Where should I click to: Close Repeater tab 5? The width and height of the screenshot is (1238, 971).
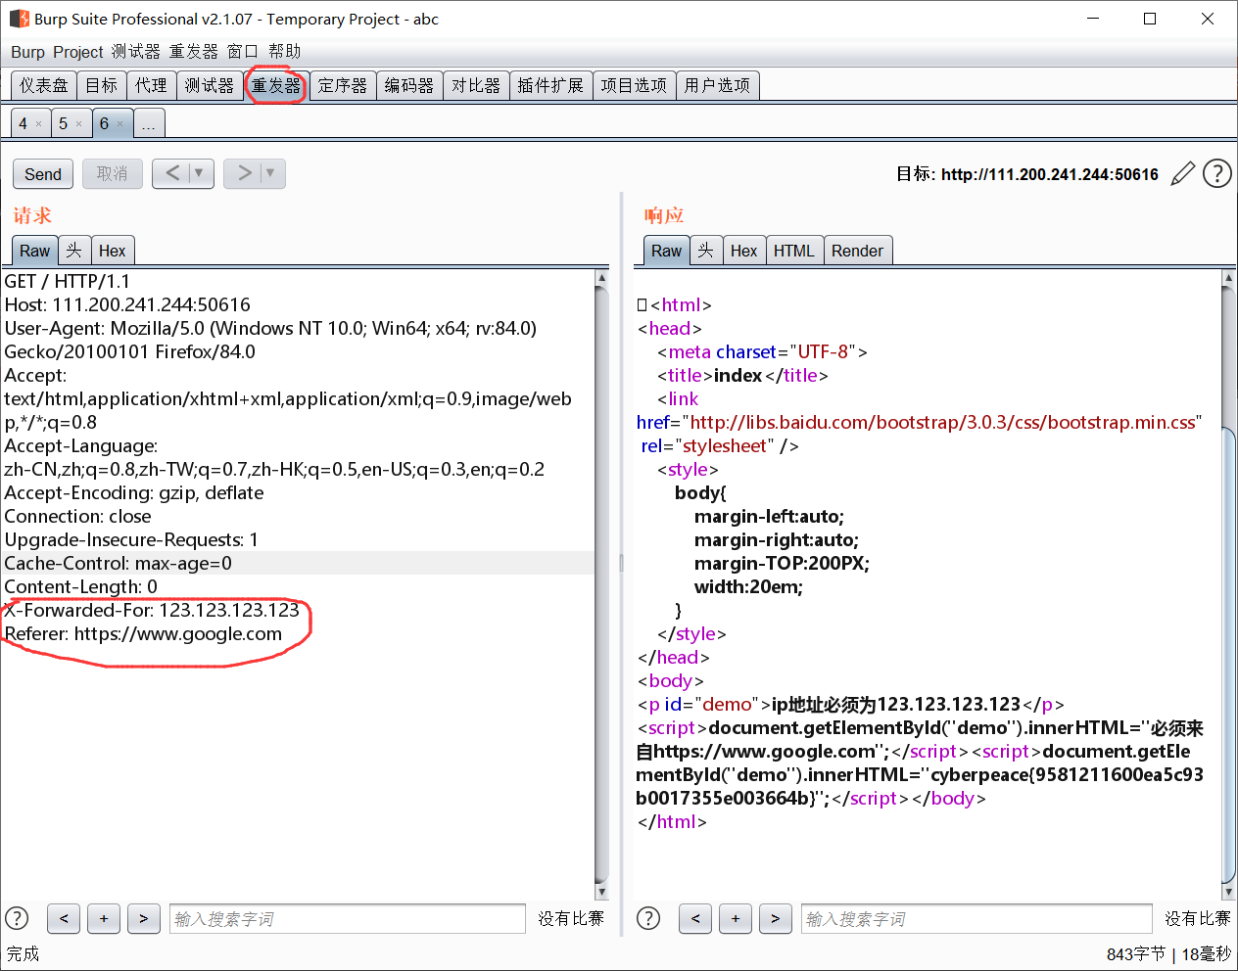(x=78, y=124)
